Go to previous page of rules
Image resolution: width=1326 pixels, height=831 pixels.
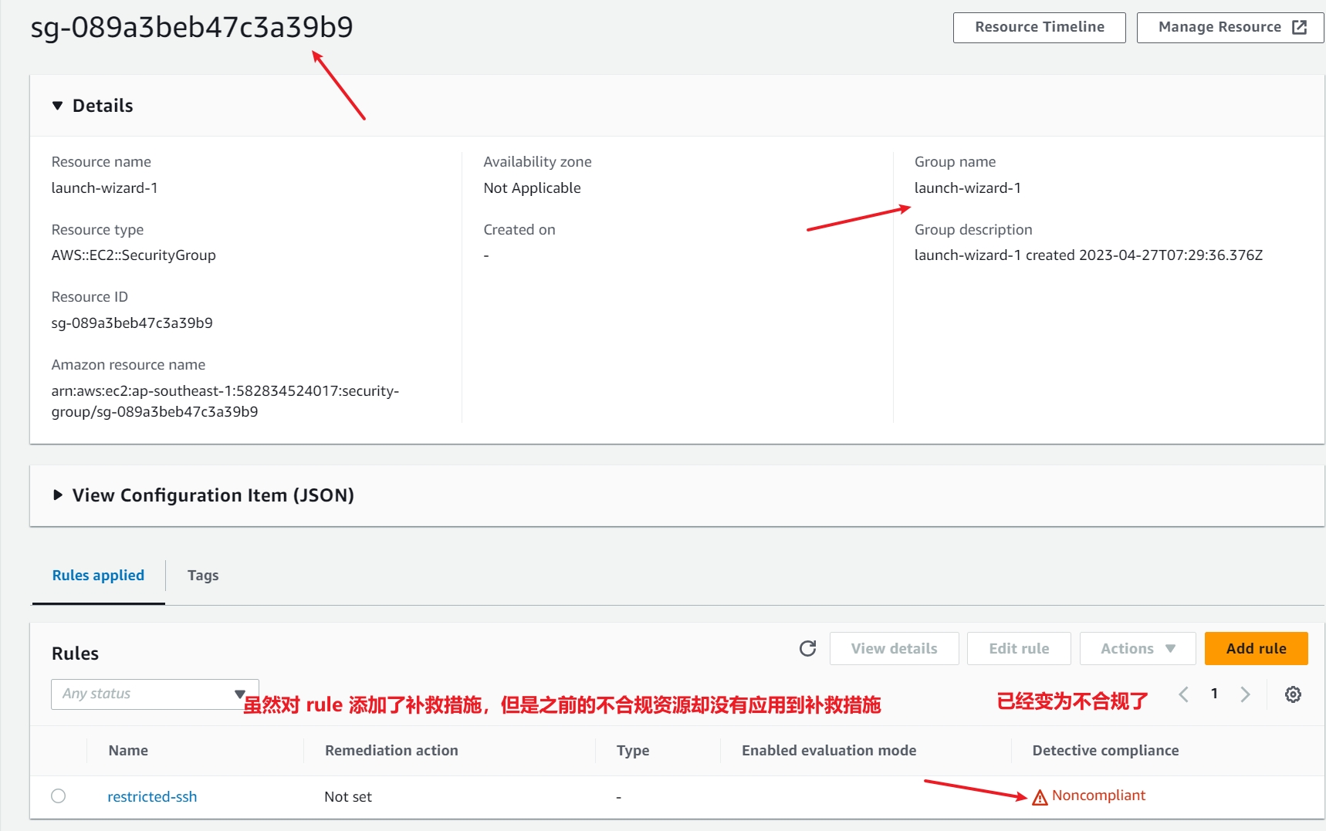click(1183, 694)
